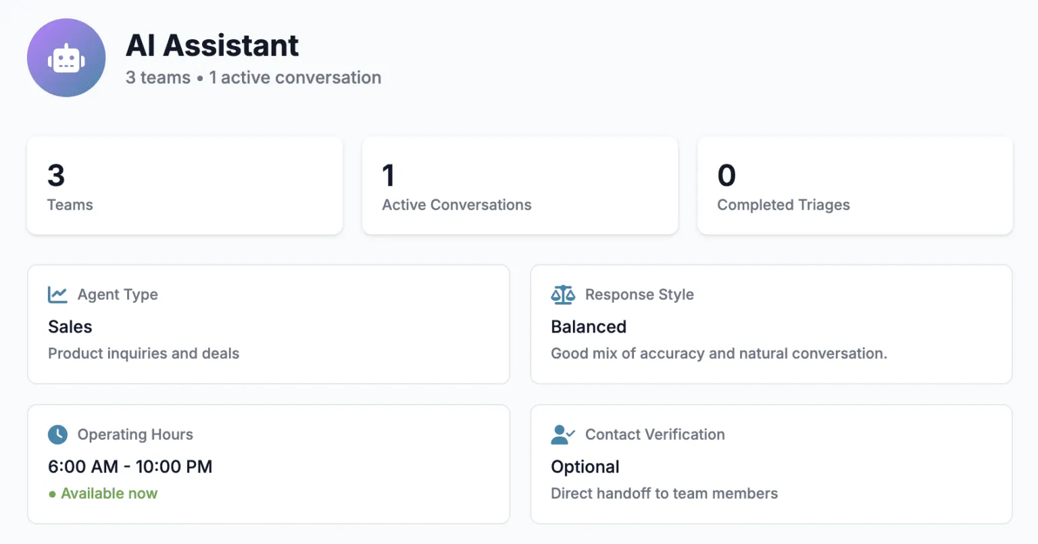Click 'Good mix of accuracy' description text
The height and width of the screenshot is (544, 1038).
(719, 353)
